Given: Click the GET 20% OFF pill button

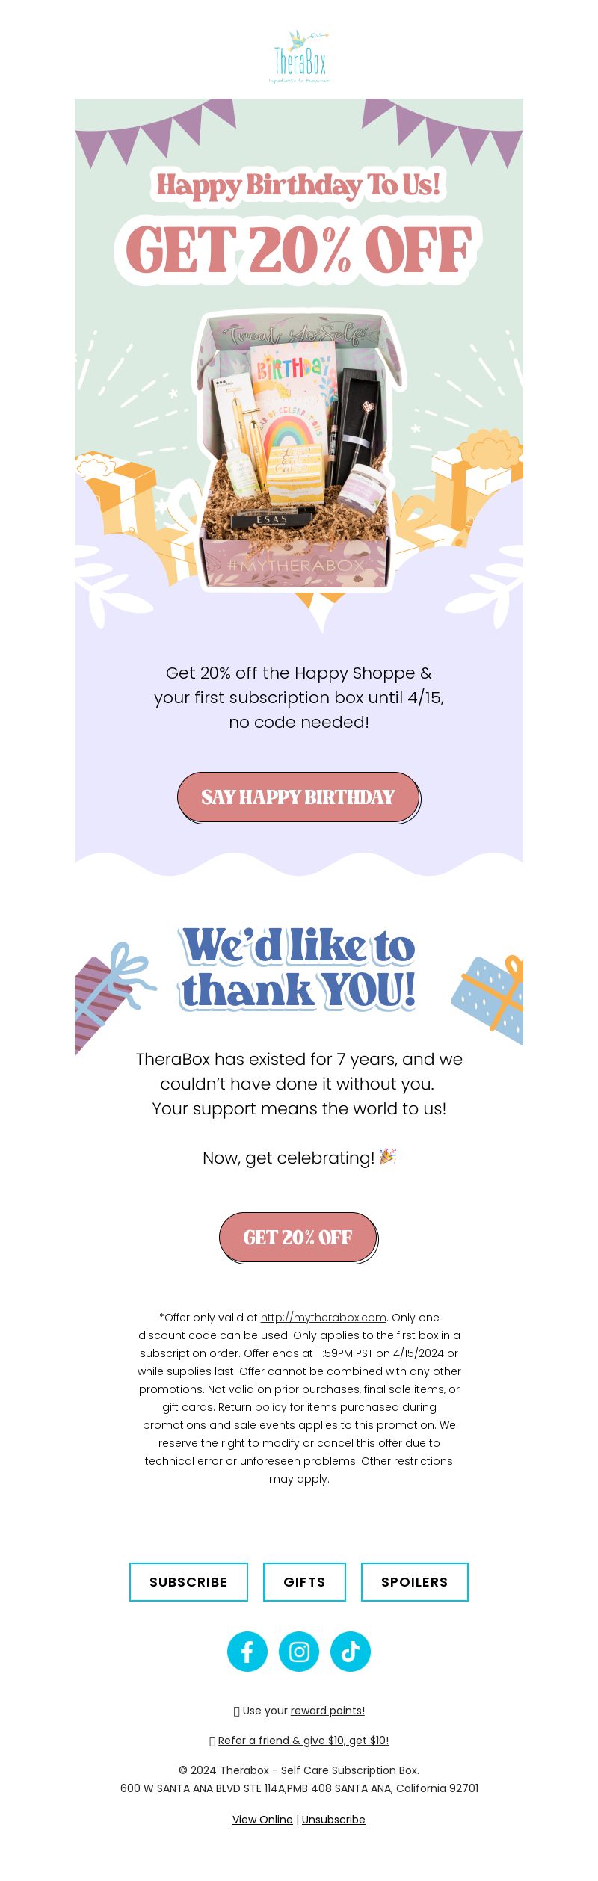Looking at the screenshot, I should tap(299, 1238).
